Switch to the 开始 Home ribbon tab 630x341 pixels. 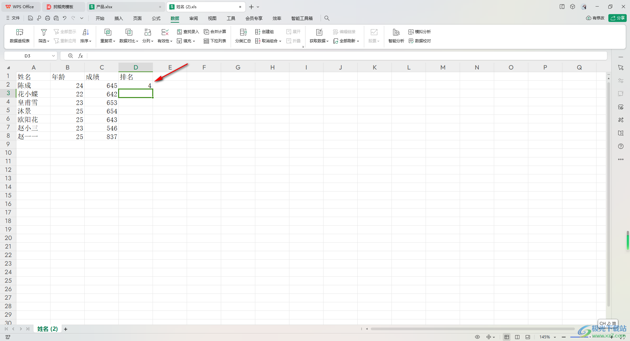[x=100, y=18]
